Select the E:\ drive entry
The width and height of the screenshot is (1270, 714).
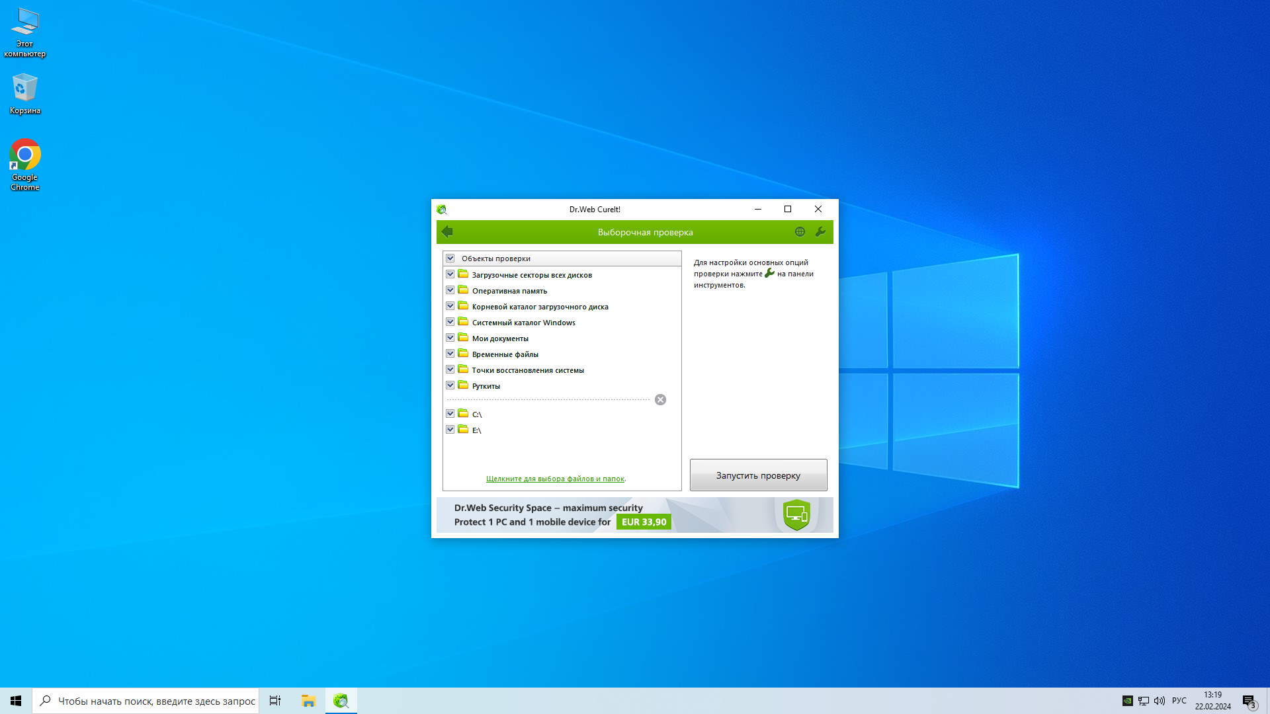pos(476,430)
